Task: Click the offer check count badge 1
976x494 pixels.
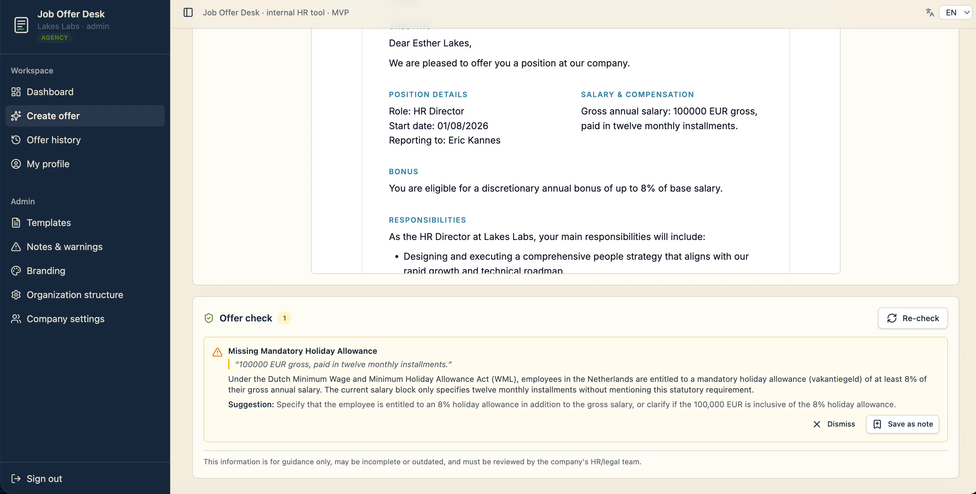Action: (285, 318)
